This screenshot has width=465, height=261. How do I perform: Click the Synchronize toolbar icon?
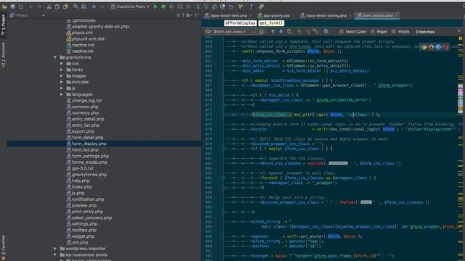pos(21,7)
